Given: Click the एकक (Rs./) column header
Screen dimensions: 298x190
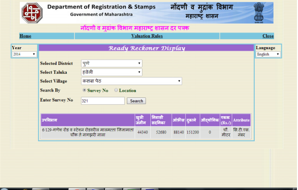Looking at the screenshot, I should [226, 120].
